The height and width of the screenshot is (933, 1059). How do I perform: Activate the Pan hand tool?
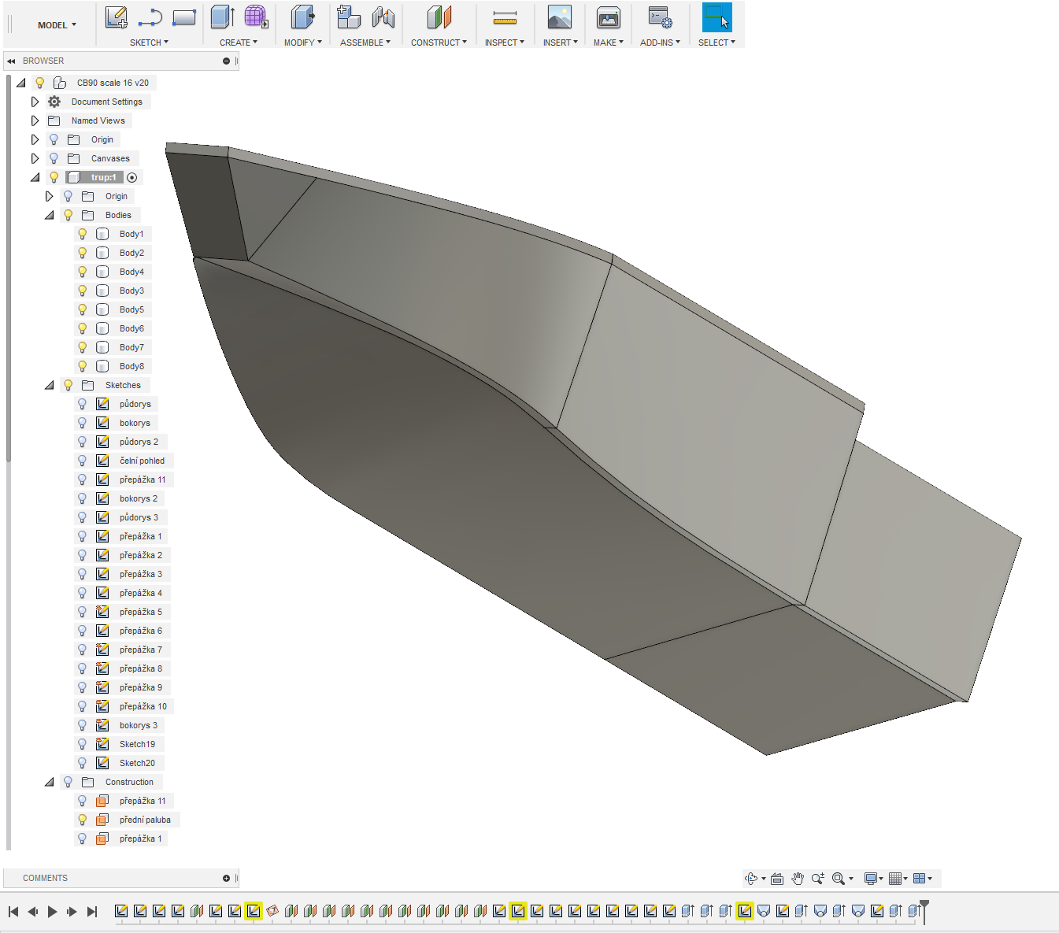click(798, 879)
